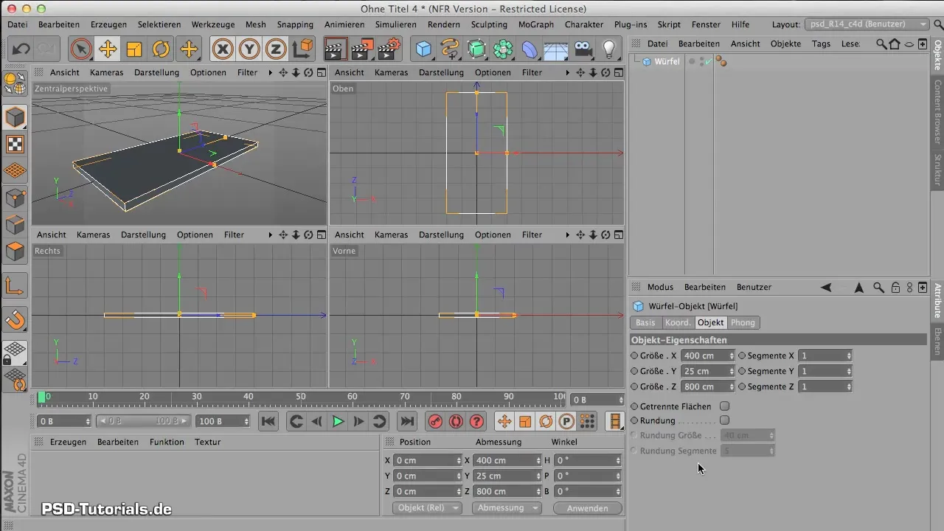Enable Rundung checkbox

coord(724,420)
